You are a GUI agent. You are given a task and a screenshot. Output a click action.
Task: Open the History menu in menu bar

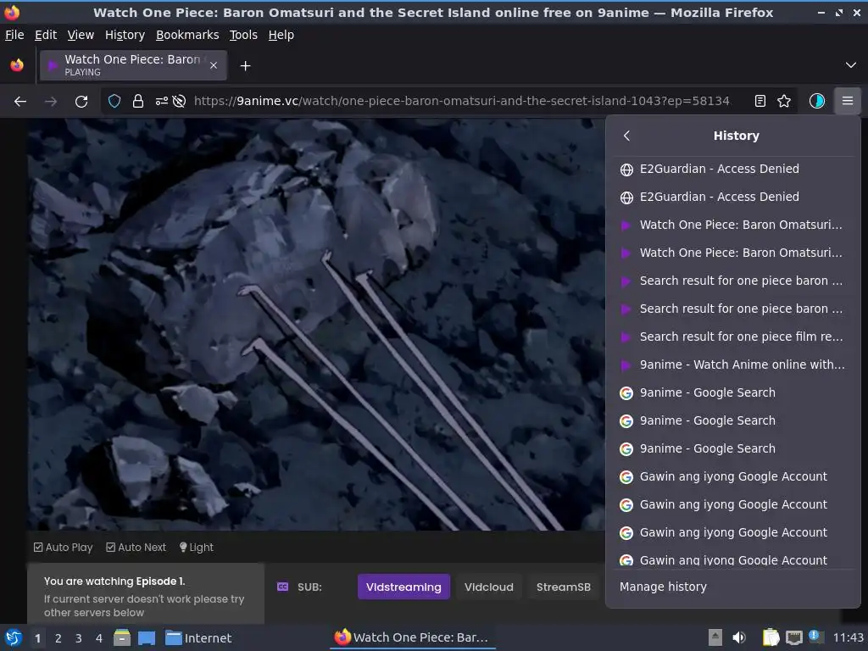[x=125, y=35]
